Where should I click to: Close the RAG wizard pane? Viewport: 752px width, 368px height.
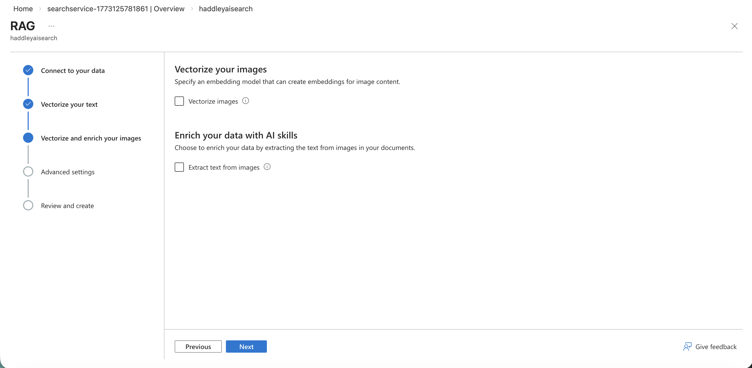735,26
